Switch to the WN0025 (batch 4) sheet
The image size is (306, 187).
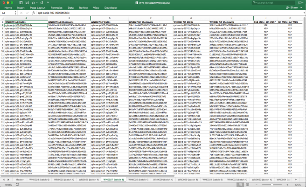coord(64,180)
